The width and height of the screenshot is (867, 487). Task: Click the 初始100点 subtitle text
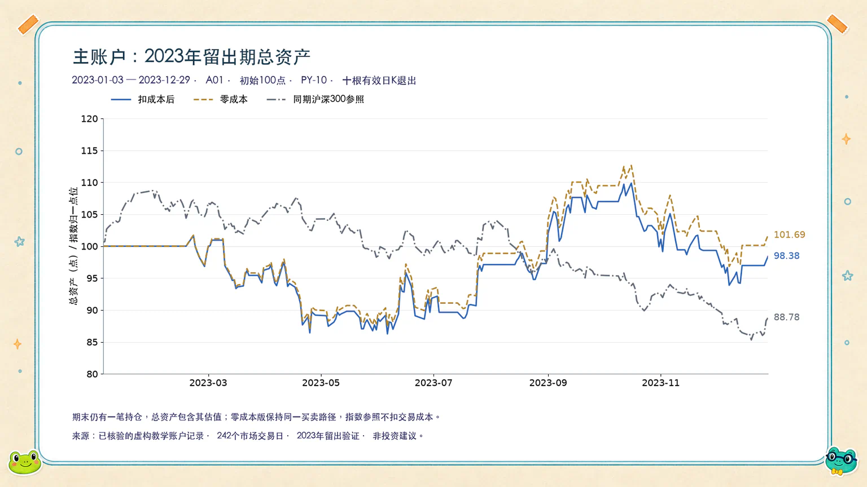coord(262,80)
